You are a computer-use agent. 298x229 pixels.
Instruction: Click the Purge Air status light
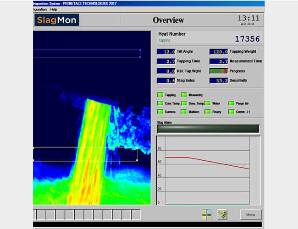coord(231,104)
